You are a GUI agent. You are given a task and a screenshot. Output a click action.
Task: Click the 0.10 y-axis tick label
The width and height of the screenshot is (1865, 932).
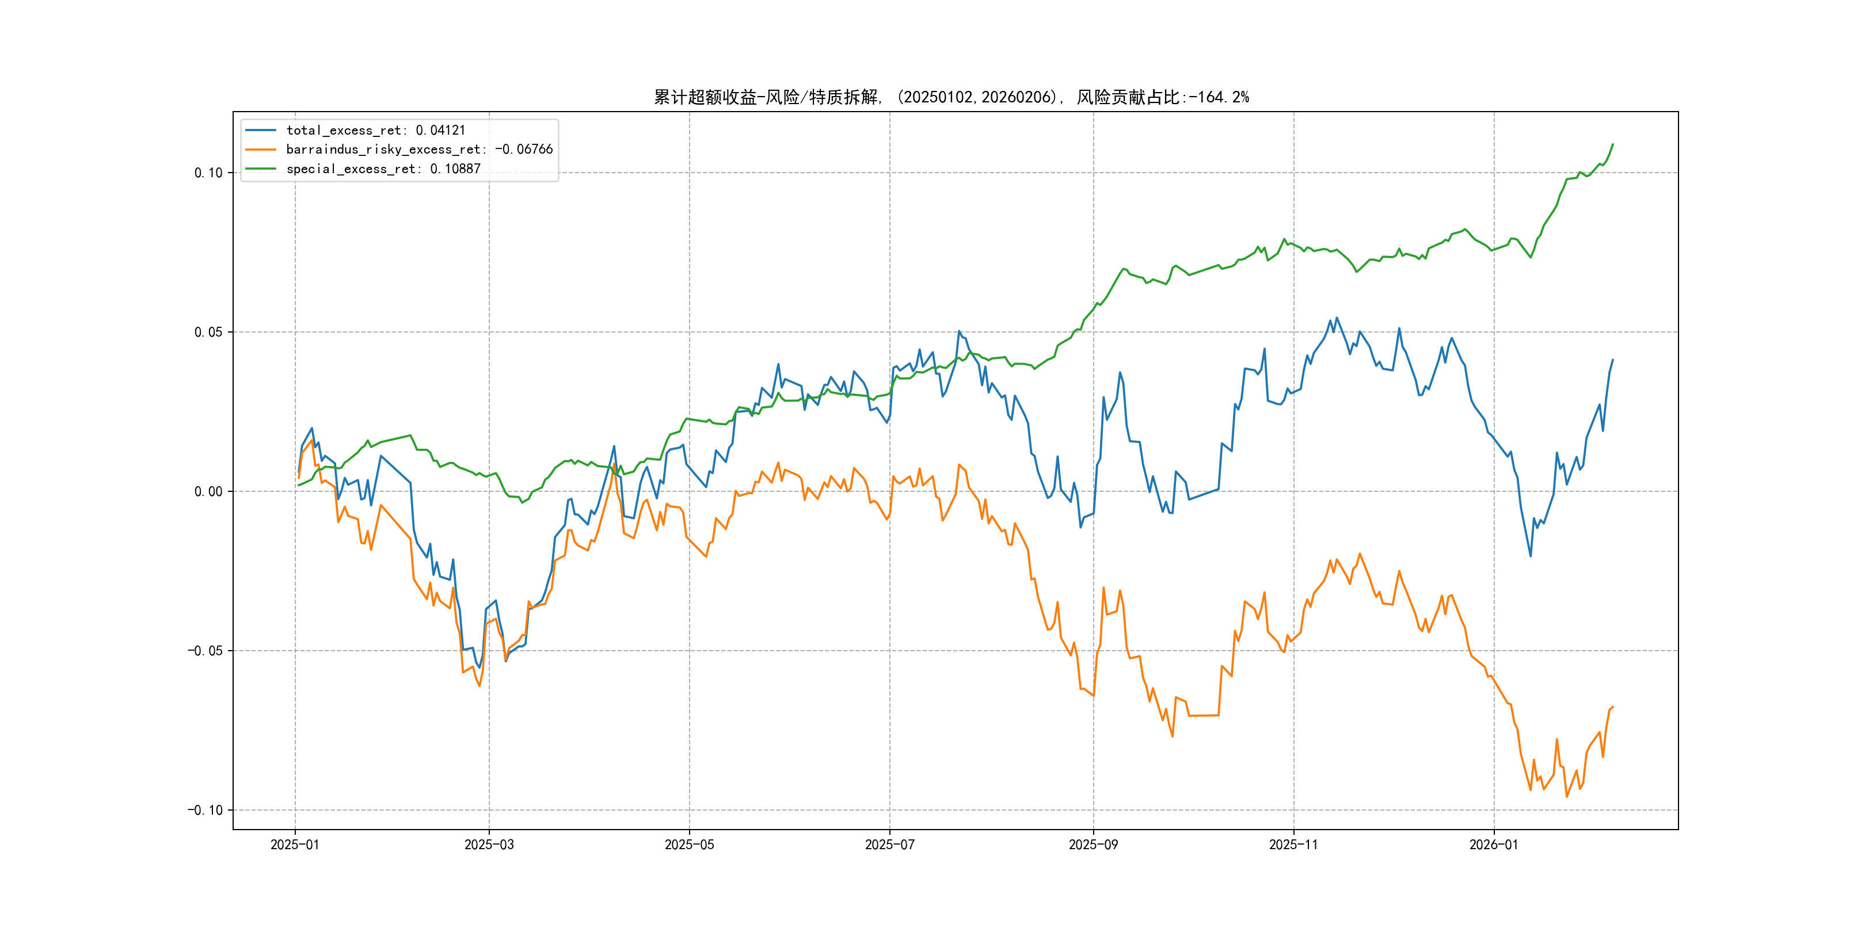click(208, 173)
